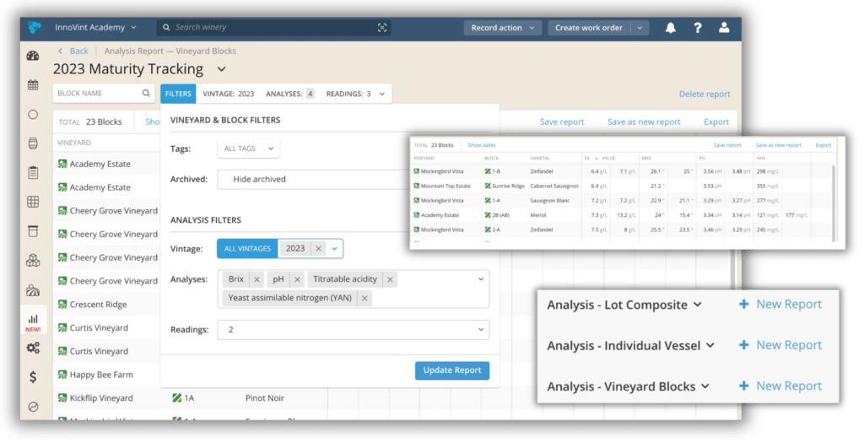Screen dimensions: 864x448
Task: Open the circle sidebar icon
Action: (x=33, y=114)
